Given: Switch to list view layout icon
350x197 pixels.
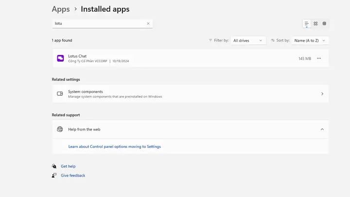Looking at the screenshot, I should pyautogui.click(x=306, y=23).
